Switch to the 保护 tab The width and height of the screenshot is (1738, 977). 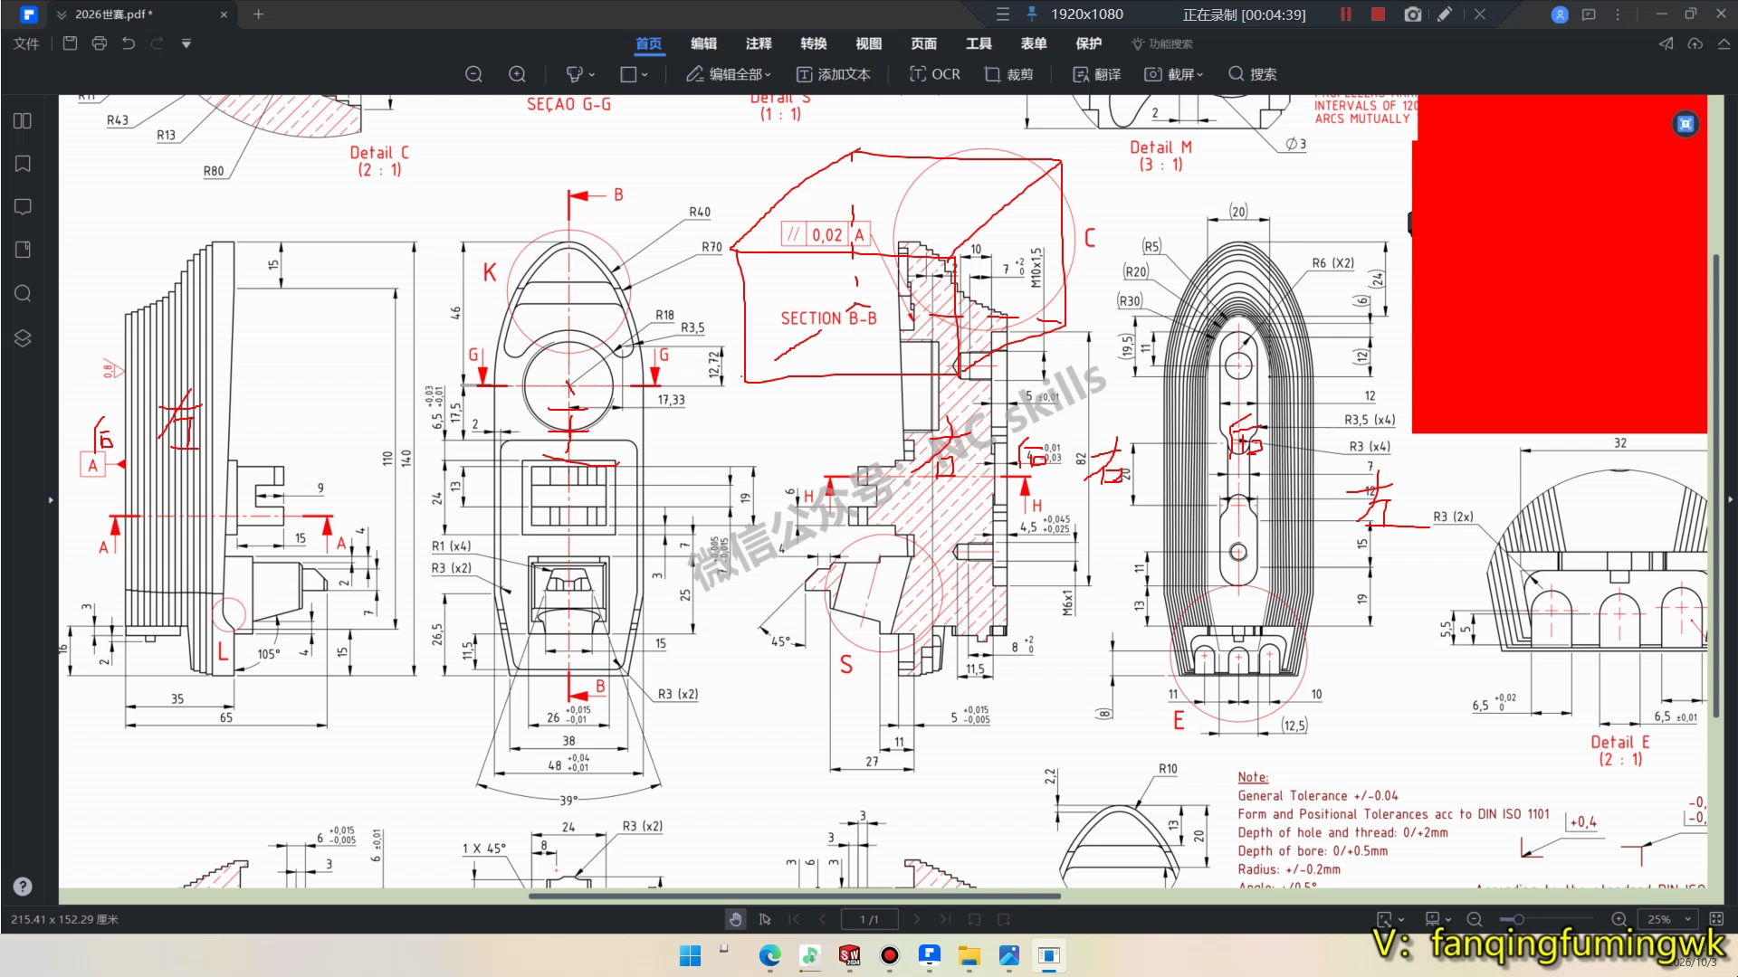click(x=1089, y=43)
